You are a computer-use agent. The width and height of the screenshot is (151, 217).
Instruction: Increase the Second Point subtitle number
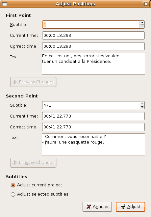tap(142, 103)
